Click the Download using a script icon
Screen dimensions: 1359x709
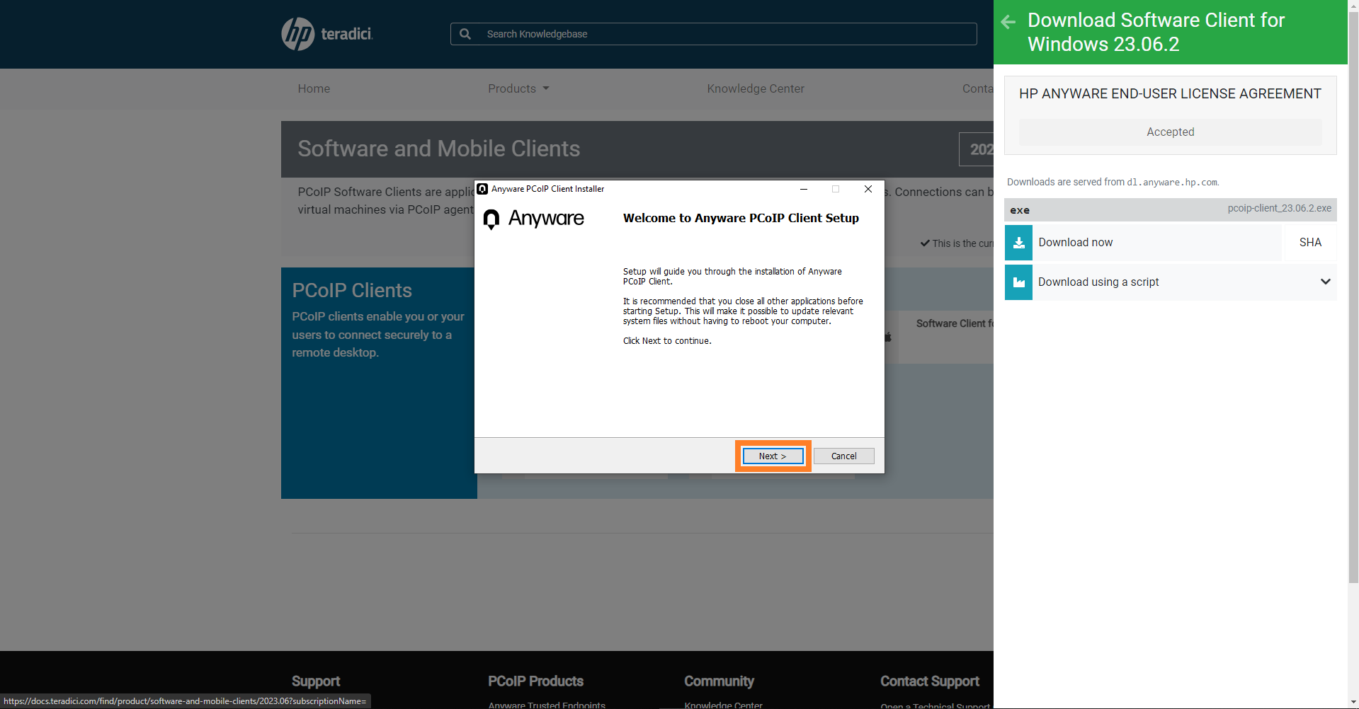point(1018,282)
